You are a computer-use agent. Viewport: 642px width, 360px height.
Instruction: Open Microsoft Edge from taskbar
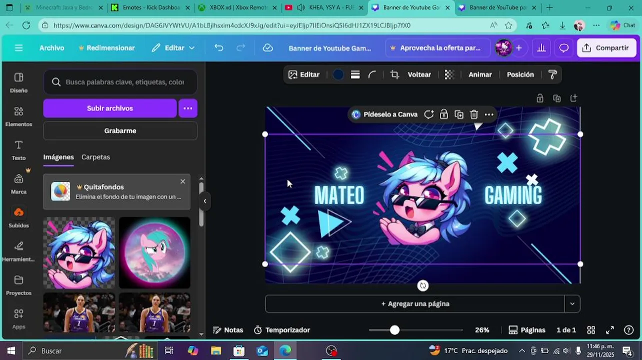click(x=285, y=350)
